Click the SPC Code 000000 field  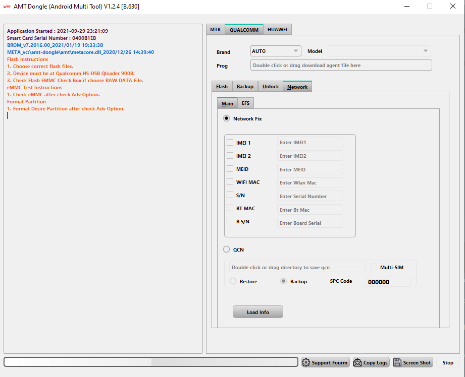point(388,282)
